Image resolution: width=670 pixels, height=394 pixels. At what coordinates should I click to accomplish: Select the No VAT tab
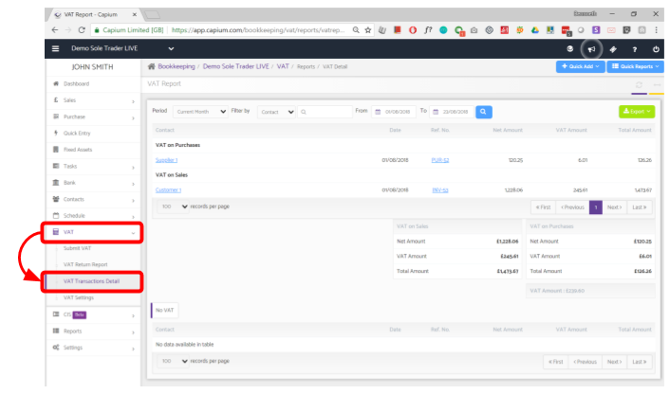point(165,311)
